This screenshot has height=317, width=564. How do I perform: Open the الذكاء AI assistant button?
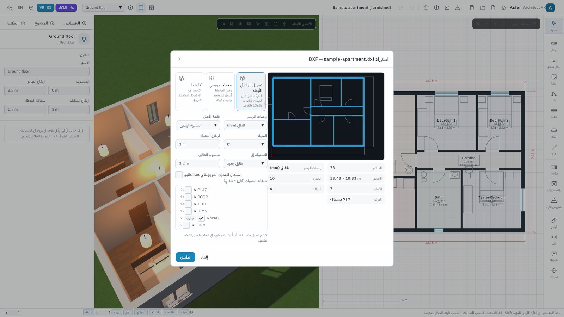pyautogui.click(x=66, y=7)
